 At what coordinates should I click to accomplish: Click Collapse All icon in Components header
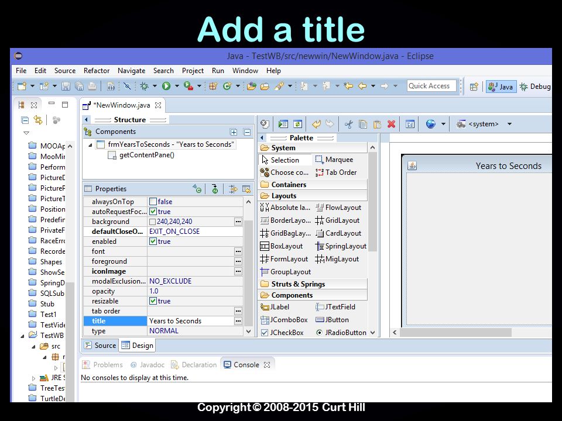click(247, 132)
